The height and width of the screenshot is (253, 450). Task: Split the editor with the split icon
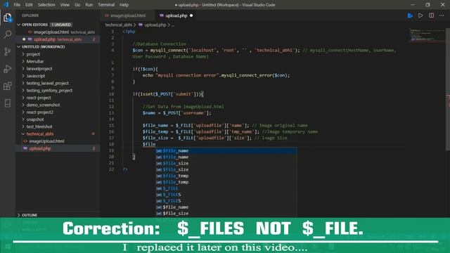click(x=431, y=15)
